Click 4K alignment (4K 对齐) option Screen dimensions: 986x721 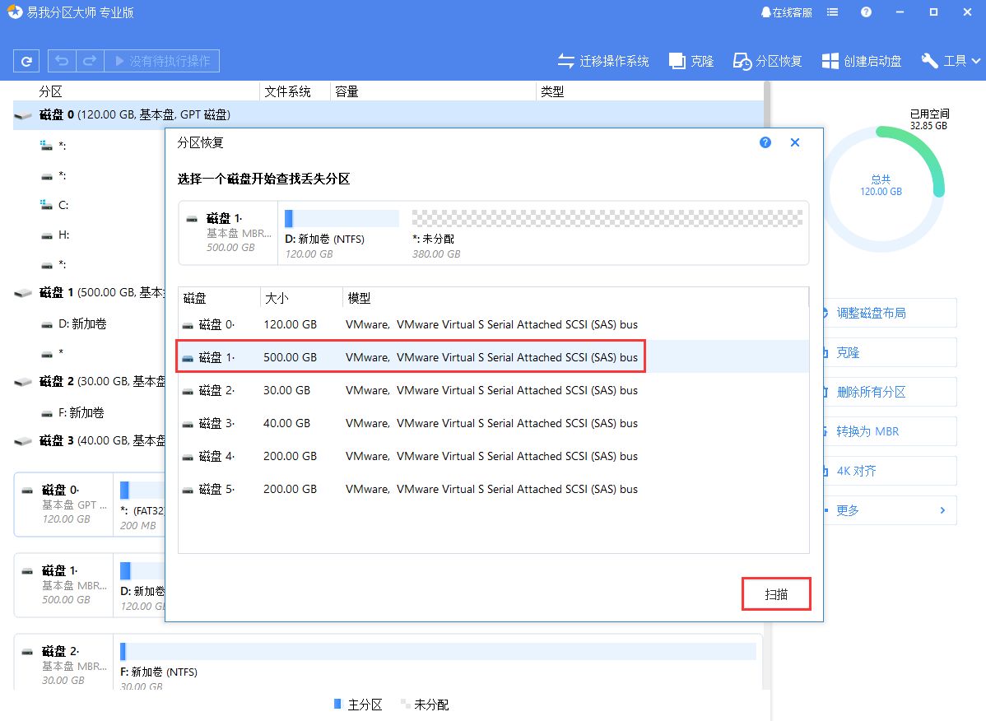coord(890,471)
